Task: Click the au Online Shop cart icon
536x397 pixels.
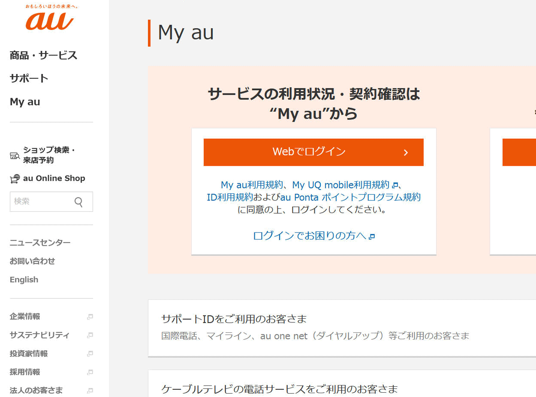Action: pyautogui.click(x=15, y=179)
